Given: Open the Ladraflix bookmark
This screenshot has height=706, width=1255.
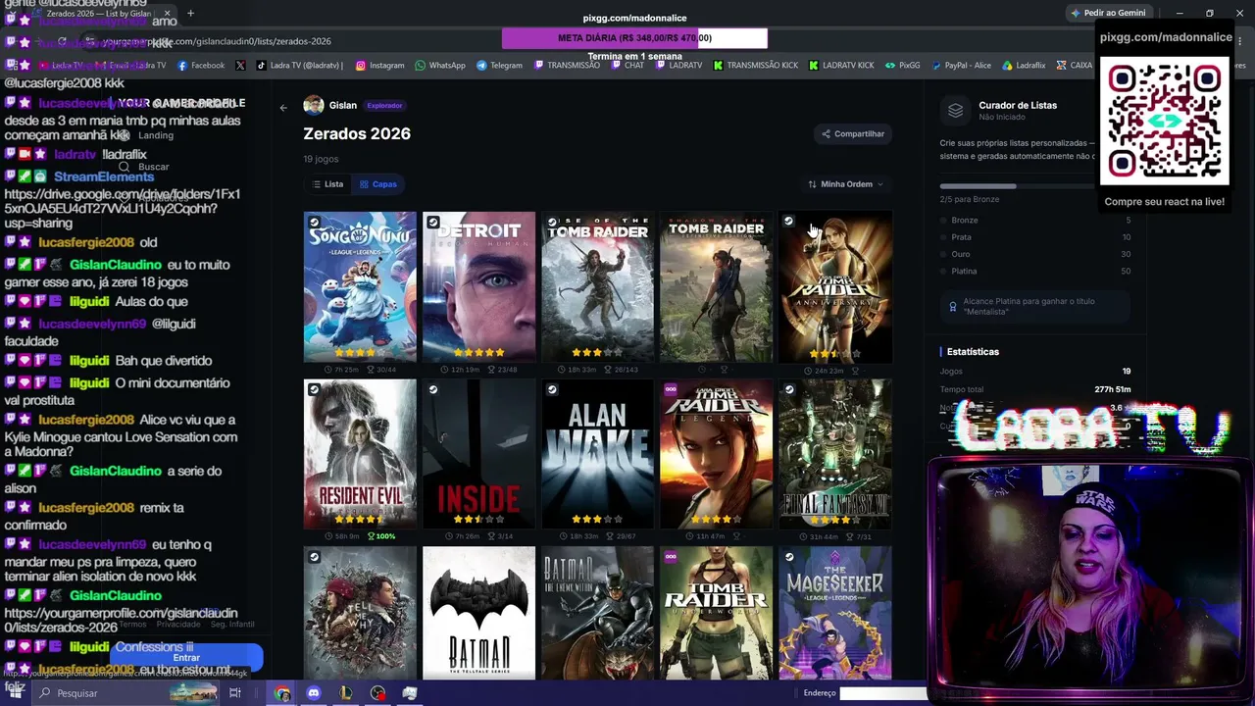Looking at the screenshot, I should click(1024, 66).
